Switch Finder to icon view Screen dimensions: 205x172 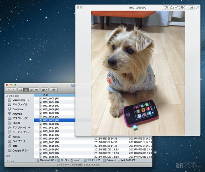(21, 89)
